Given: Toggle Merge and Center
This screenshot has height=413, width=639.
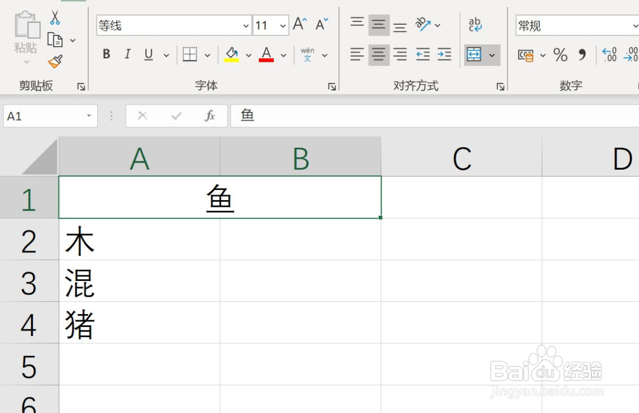Looking at the screenshot, I should click(x=475, y=55).
